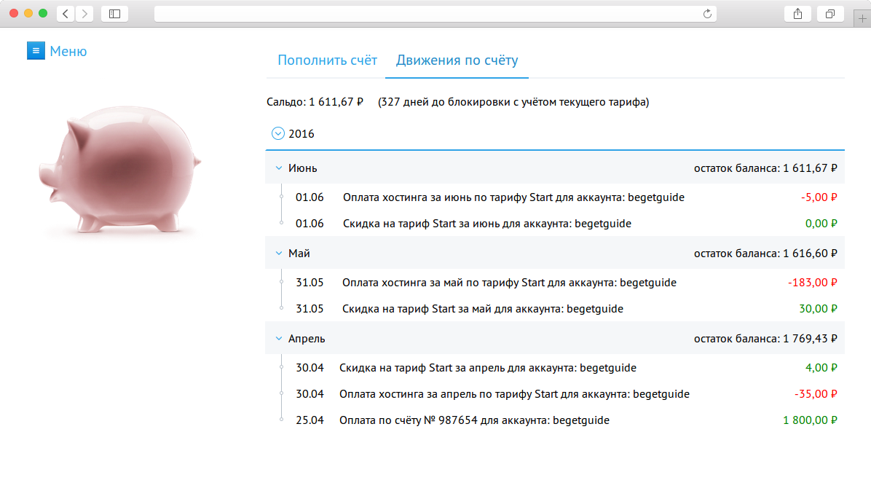Click the 1 800,00 ₽ amount
Screen dimensions: 871x491
pos(810,420)
